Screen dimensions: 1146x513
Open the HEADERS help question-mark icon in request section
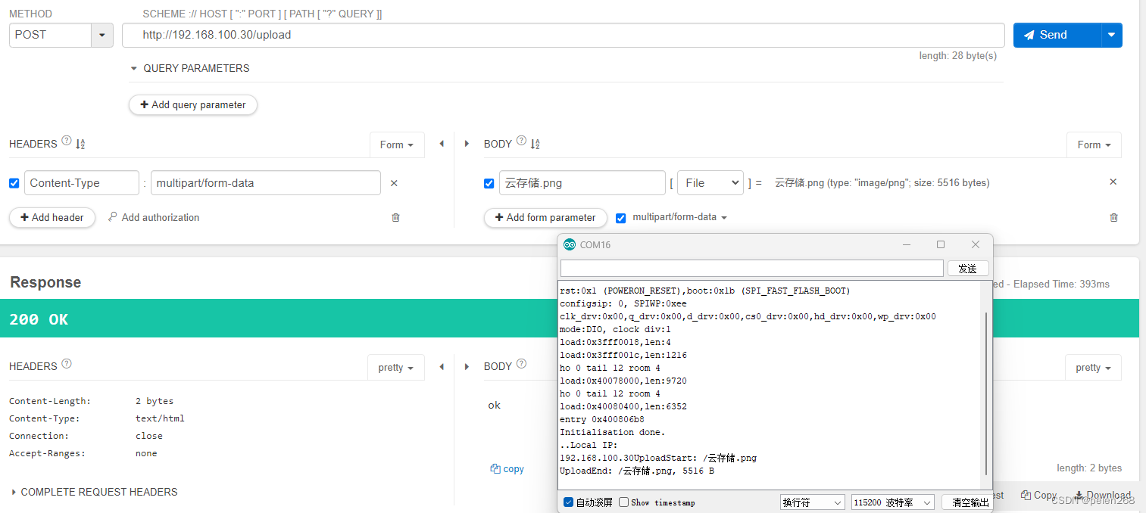click(66, 141)
